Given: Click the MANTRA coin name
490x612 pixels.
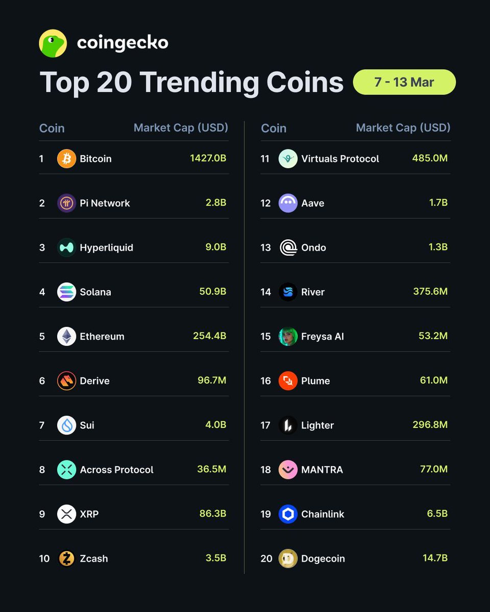Looking at the screenshot, I should (x=322, y=470).
